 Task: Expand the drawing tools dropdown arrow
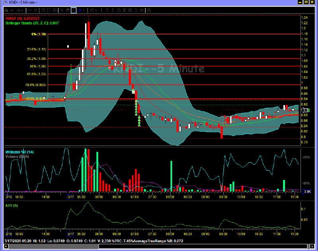click(x=84, y=10)
